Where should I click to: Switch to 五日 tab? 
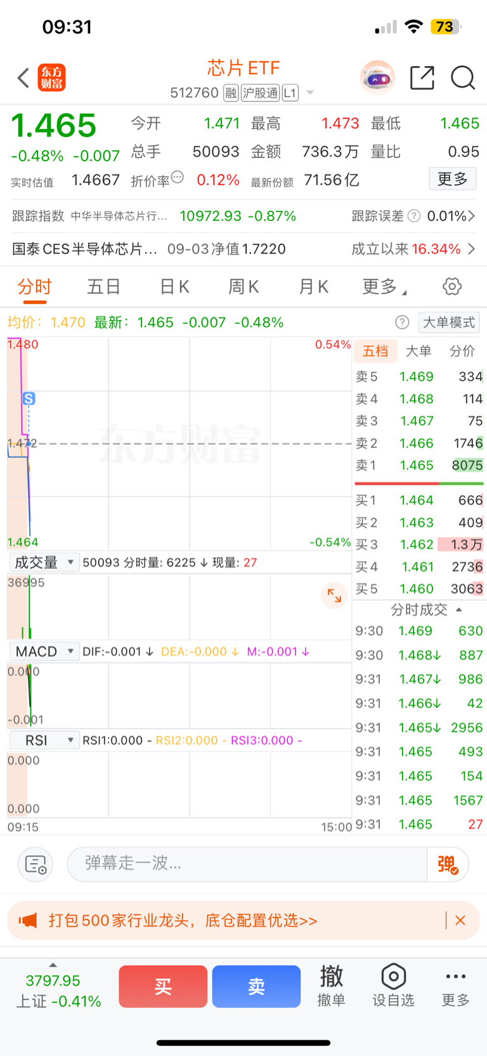104,287
